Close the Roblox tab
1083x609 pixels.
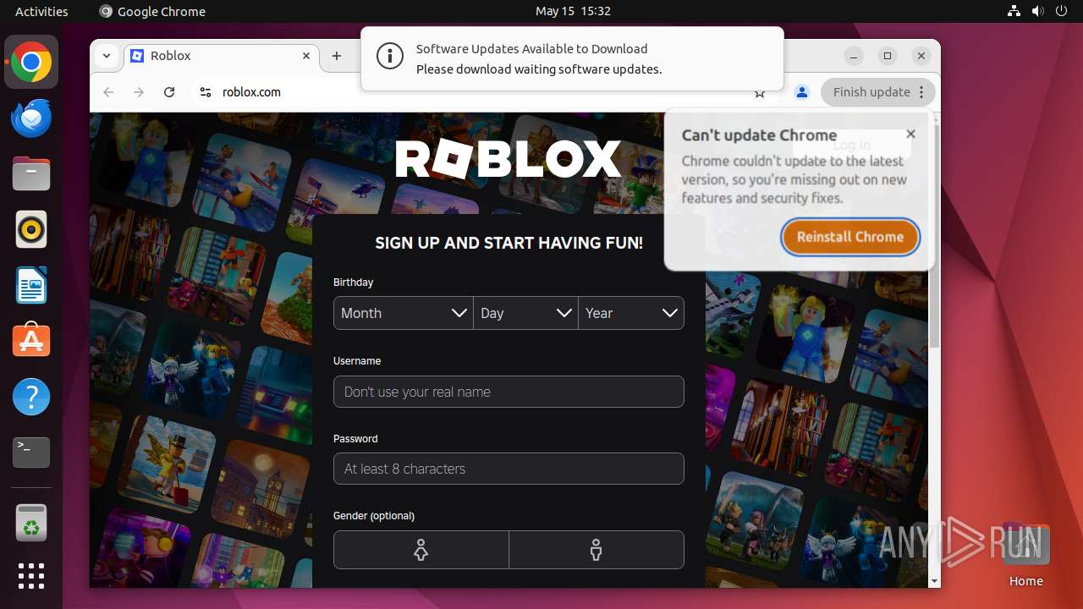click(x=306, y=56)
